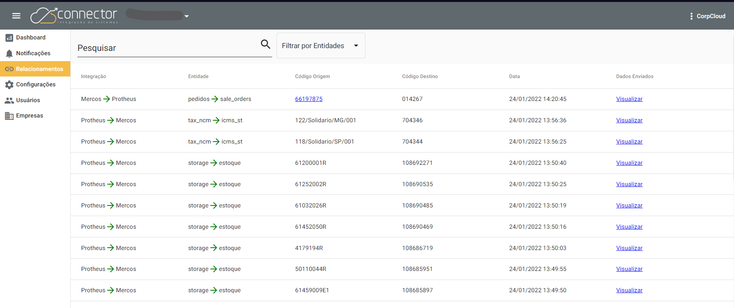Click the Código Destino column header
The width and height of the screenshot is (734, 308).
click(x=420, y=77)
